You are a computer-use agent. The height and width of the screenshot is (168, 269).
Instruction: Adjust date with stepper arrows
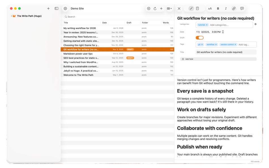[223, 32]
